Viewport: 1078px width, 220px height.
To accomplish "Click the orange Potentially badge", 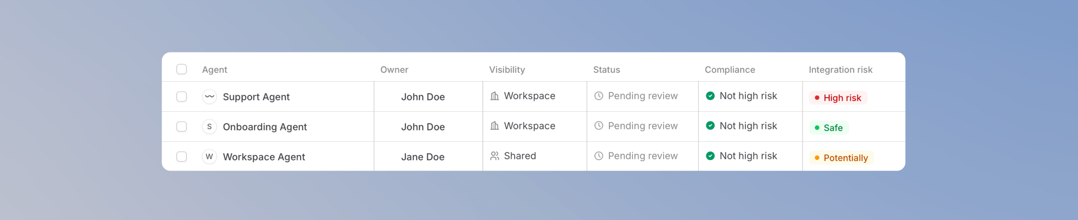I will pos(841,158).
